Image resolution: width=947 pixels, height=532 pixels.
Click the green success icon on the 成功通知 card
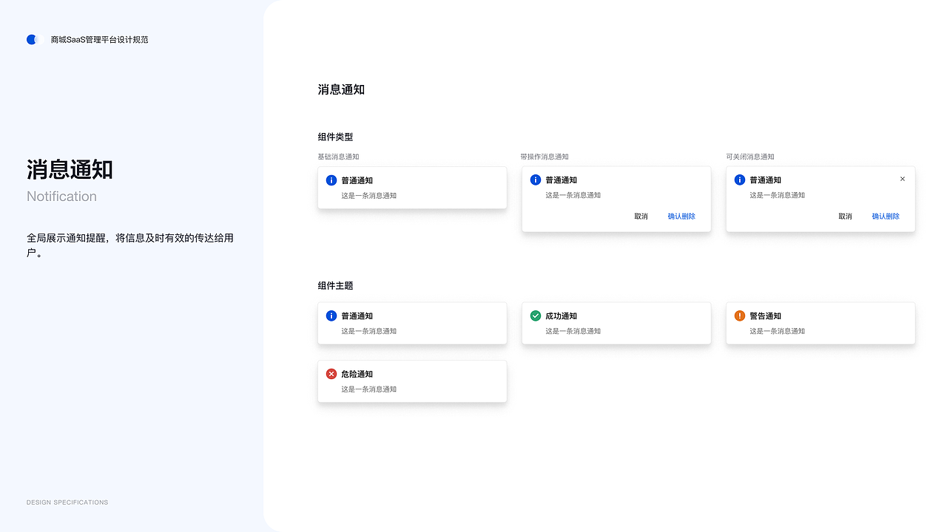[x=535, y=316]
